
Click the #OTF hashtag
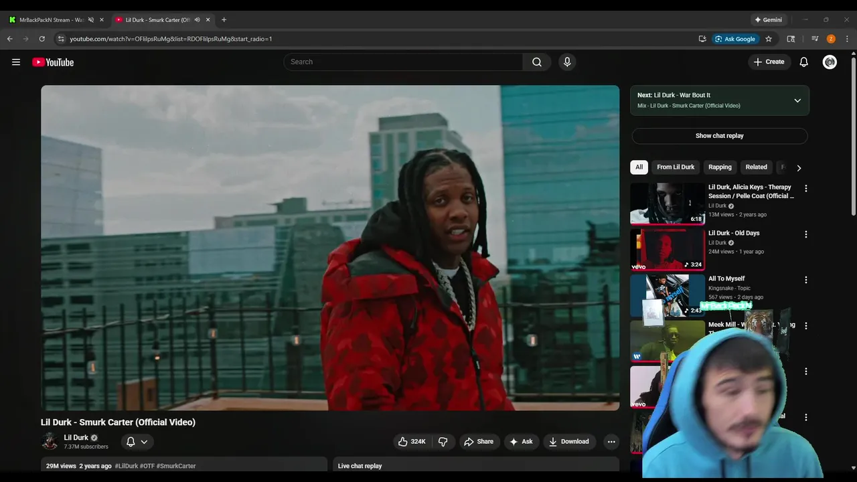click(x=147, y=466)
